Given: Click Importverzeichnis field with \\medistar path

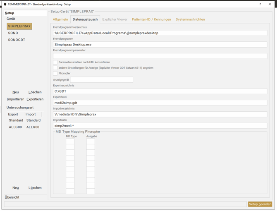Looking at the screenshot, I should pyautogui.click(x=160, y=114).
